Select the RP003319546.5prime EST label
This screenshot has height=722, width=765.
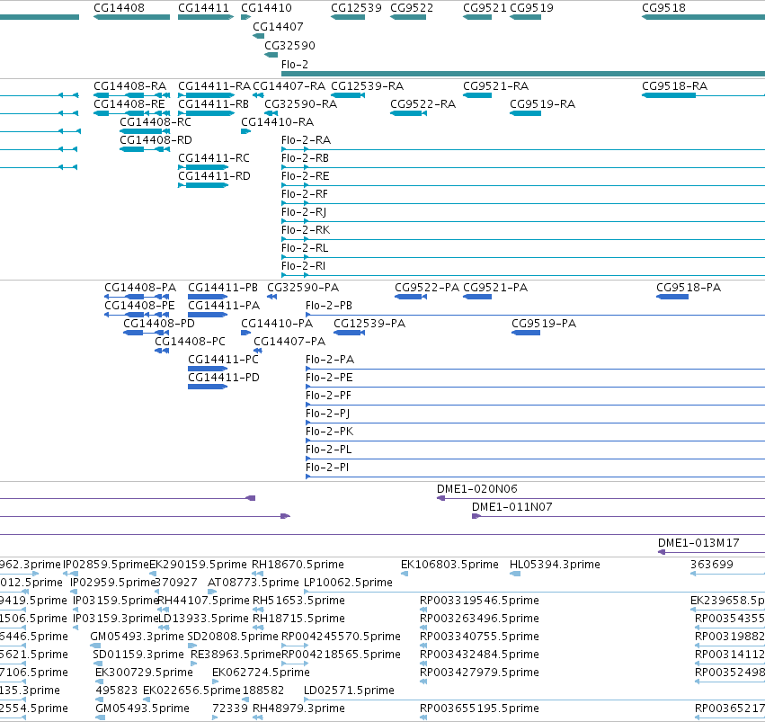[480, 601]
